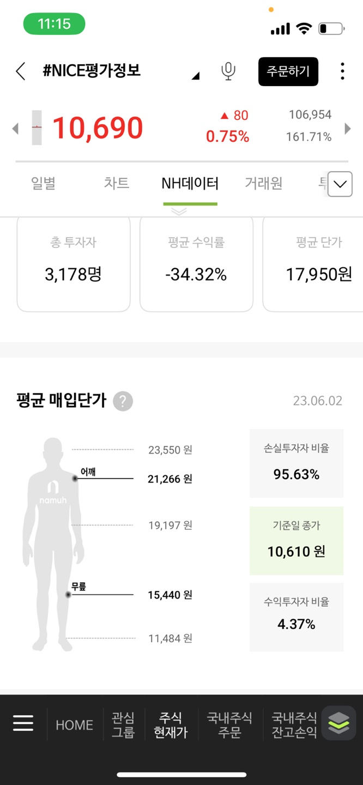Expand the tab list using the chevron button
Viewport: 363px width, 785px height.
click(340, 184)
